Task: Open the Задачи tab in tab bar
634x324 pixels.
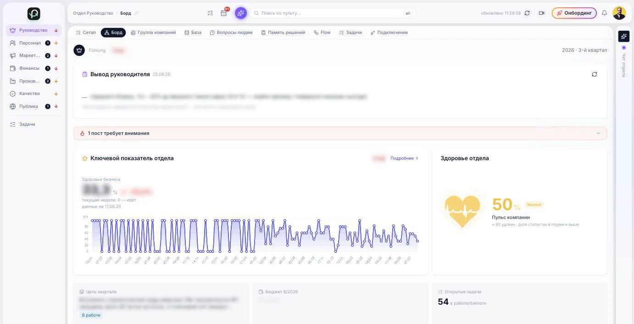Action: [x=350, y=33]
